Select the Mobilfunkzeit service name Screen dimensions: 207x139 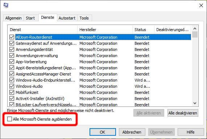tap(27, 92)
